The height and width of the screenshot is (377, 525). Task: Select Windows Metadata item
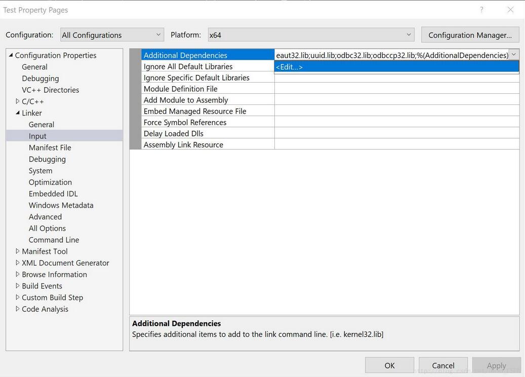pyautogui.click(x=61, y=205)
